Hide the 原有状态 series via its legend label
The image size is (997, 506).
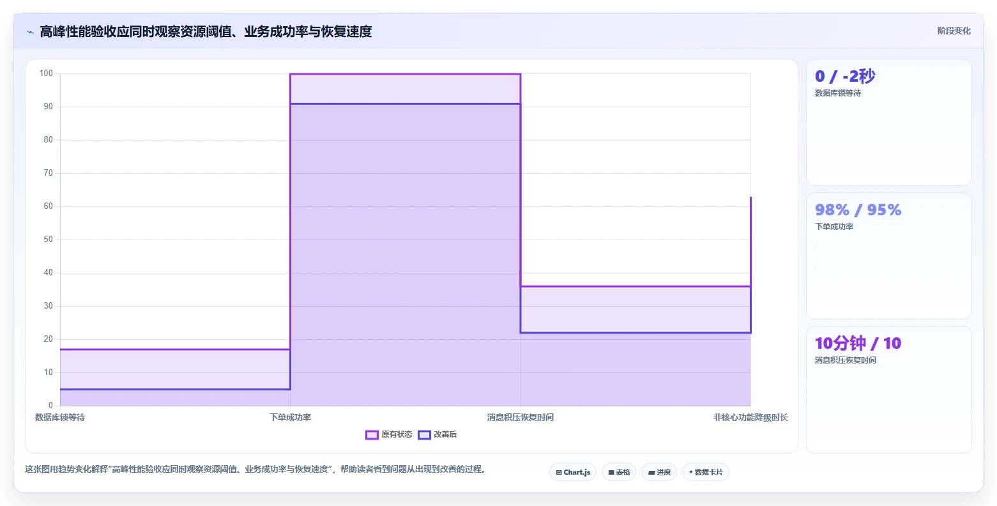point(397,434)
